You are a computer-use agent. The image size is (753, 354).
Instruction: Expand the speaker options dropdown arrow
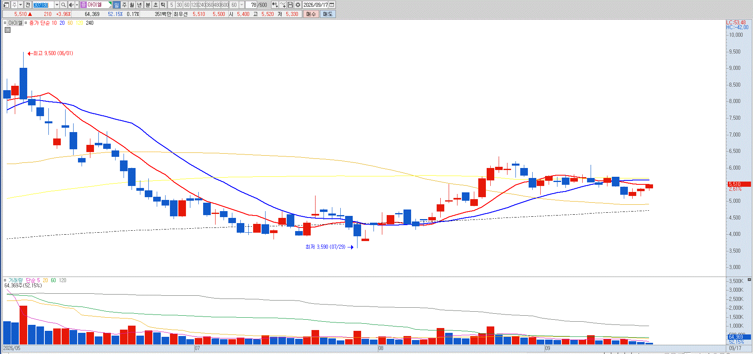click(x=77, y=5)
